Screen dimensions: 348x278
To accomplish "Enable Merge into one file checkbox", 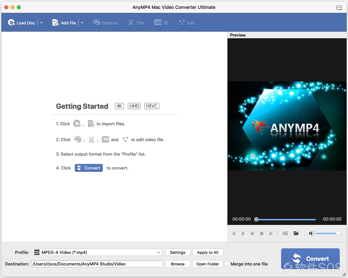I will (x=227, y=264).
